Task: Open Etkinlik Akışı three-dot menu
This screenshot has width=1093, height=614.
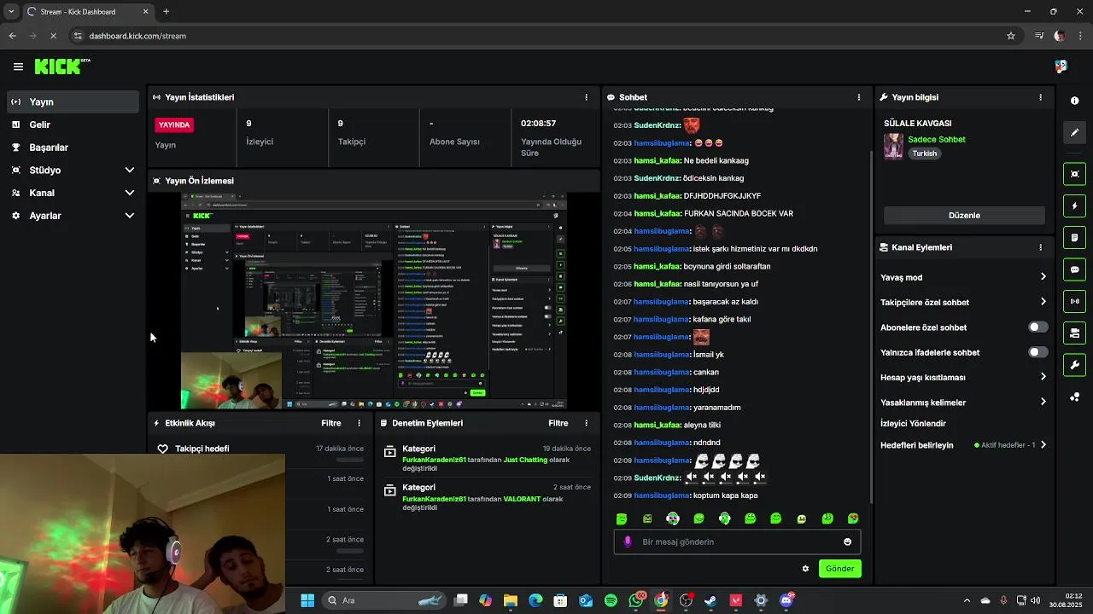Action: pos(359,423)
